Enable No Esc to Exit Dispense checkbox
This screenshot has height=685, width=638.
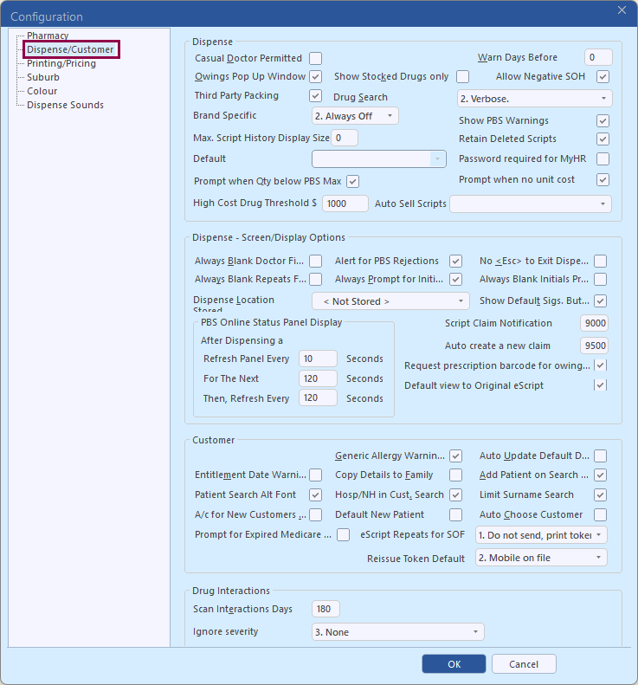(x=601, y=262)
